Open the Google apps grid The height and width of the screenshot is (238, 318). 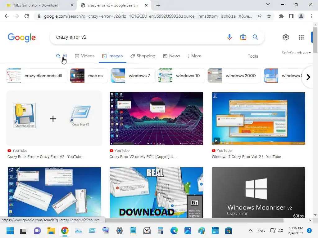301,37
